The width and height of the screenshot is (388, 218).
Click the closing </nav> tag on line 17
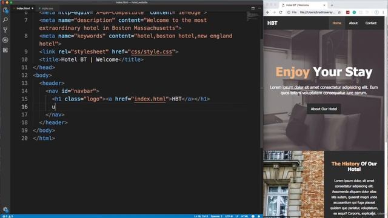[x=55, y=114]
